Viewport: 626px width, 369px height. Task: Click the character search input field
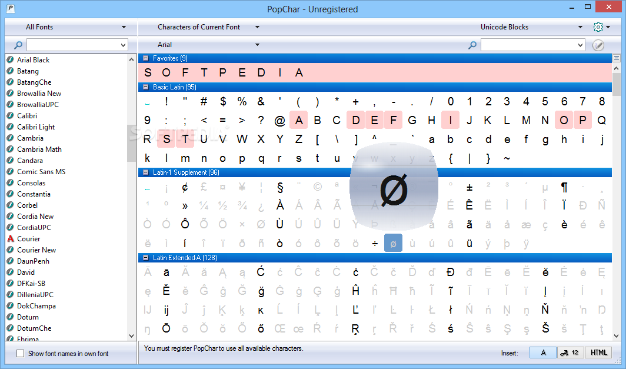point(528,45)
